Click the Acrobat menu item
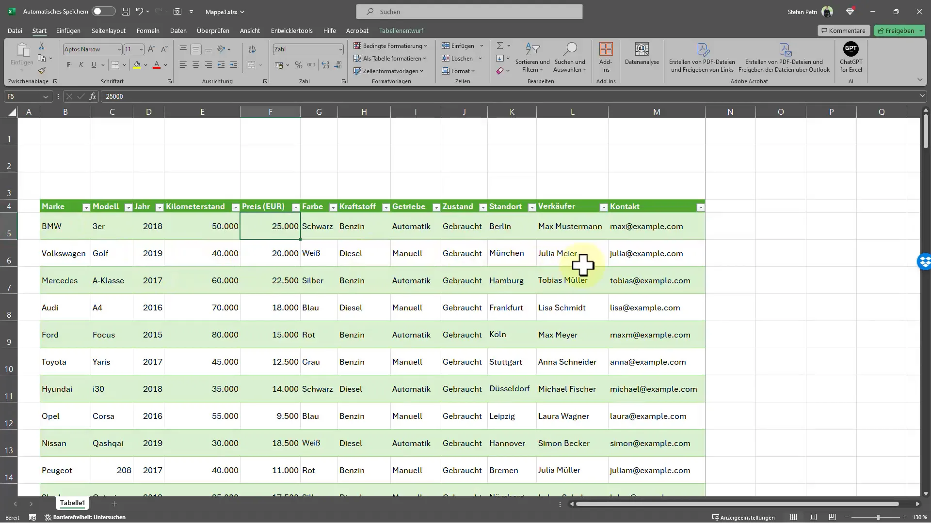Image resolution: width=931 pixels, height=523 pixels. coord(357,30)
